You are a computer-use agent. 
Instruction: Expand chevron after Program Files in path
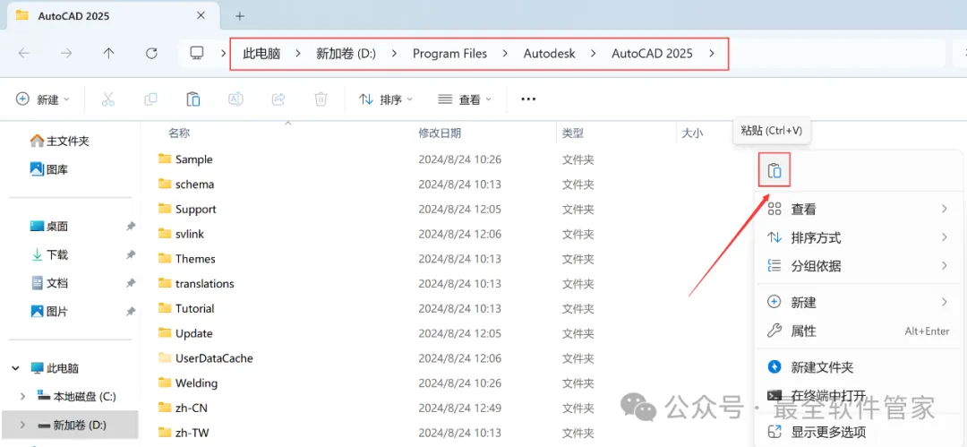(505, 54)
